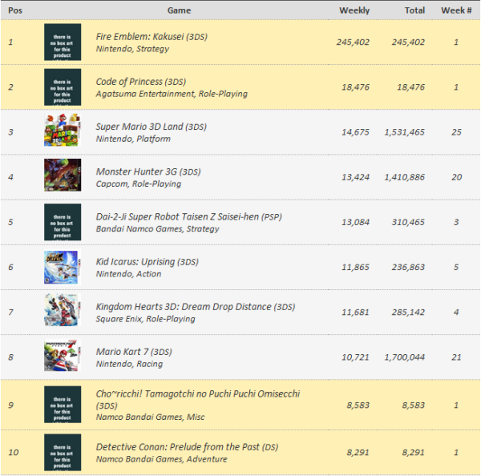Select the Kid Icarus: Uprising box art

click(62, 267)
